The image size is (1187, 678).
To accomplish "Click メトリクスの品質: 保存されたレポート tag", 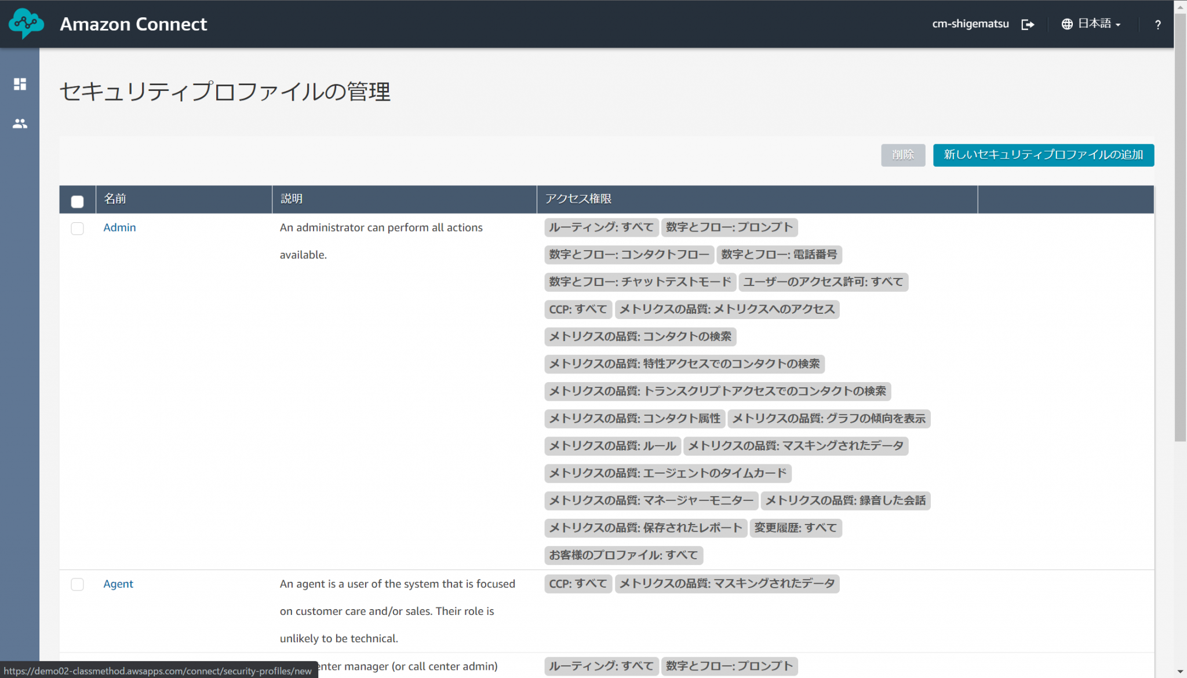I will click(x=646, y=528).
